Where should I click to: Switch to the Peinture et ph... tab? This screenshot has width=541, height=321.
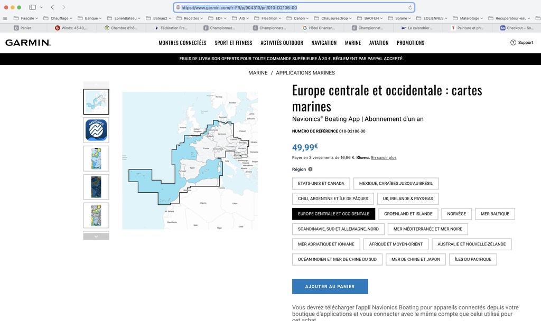coord(467,28)
